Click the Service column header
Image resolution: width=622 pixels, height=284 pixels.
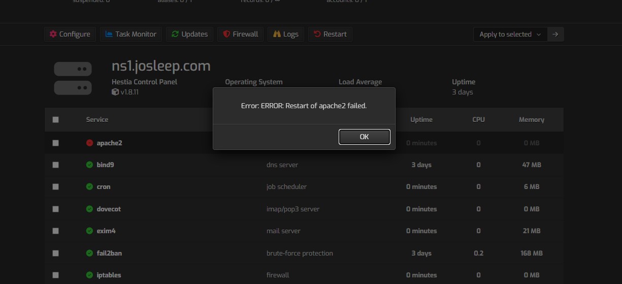(x=97, y=119)
